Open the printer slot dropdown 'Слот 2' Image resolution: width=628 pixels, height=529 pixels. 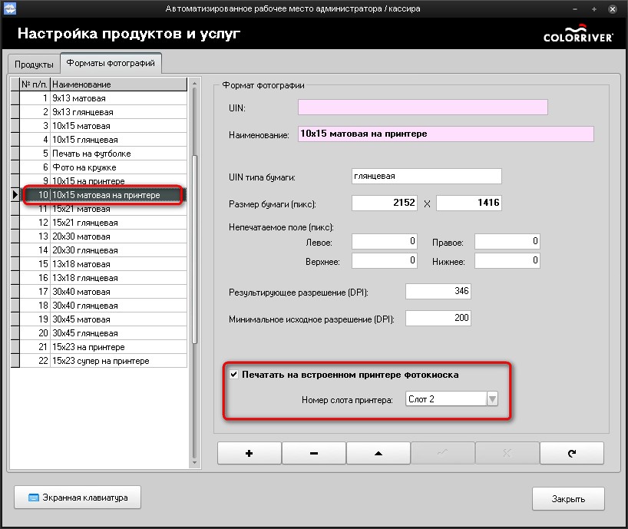[x=492, y=398]
